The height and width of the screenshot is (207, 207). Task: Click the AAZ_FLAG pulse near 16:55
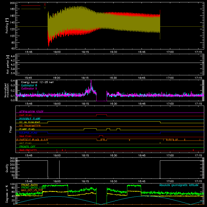pyautogui.click(x=160, y=143)
